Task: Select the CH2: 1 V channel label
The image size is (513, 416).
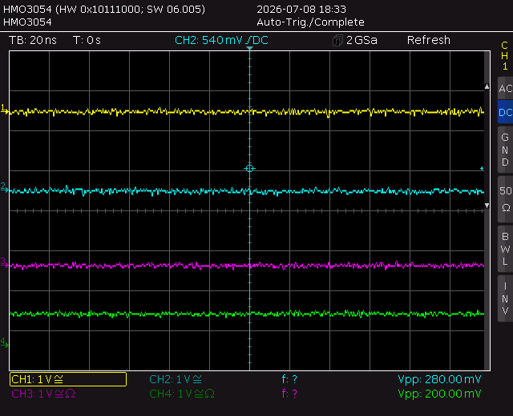Action: [x=176, y=379]
